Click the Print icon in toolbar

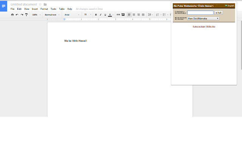(12, 15)
